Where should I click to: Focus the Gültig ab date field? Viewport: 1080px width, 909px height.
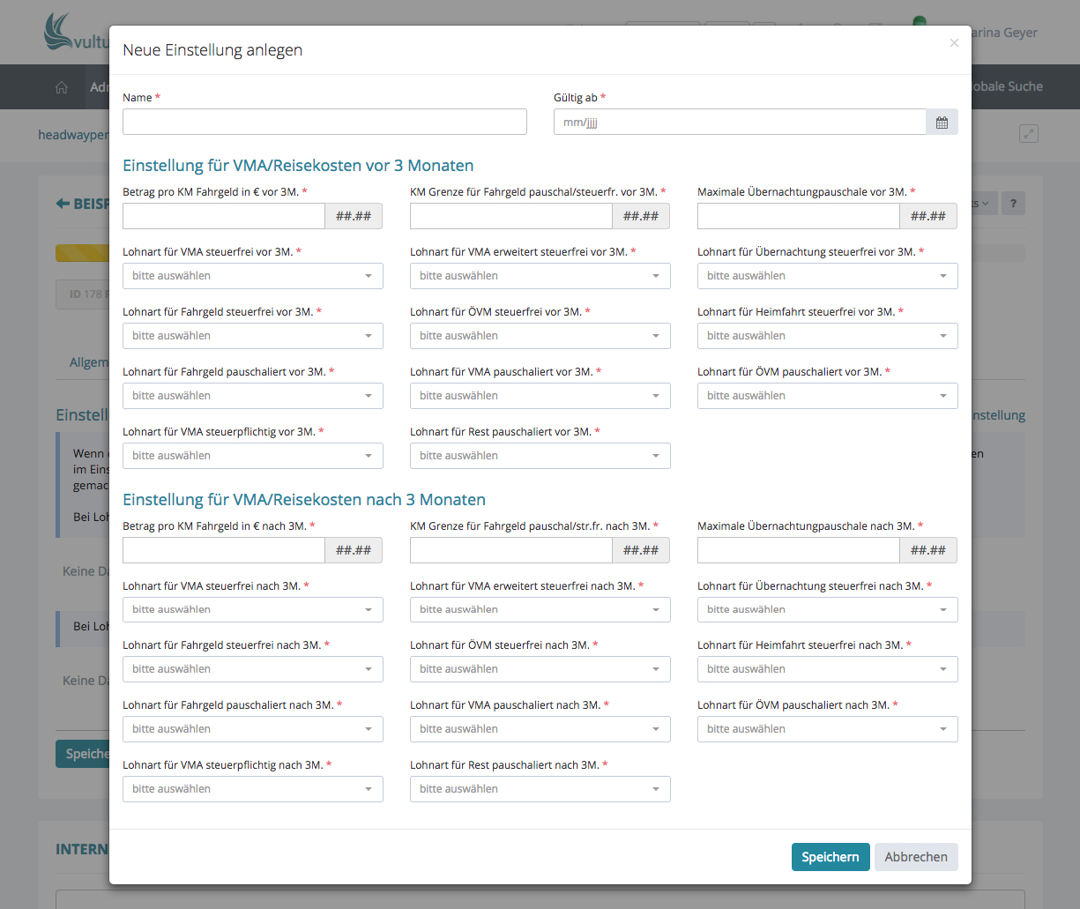(740, 123)
